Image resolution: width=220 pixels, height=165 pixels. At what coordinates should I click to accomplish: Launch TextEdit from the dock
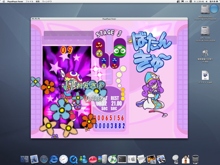[x=141, y=159]
